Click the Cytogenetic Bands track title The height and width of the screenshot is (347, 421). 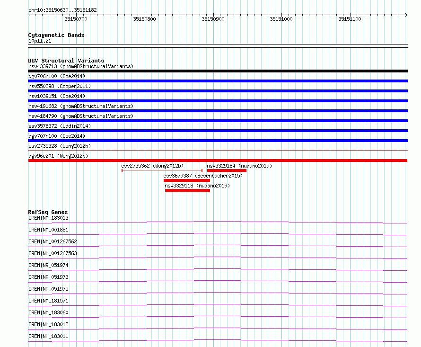pos(56,35)
